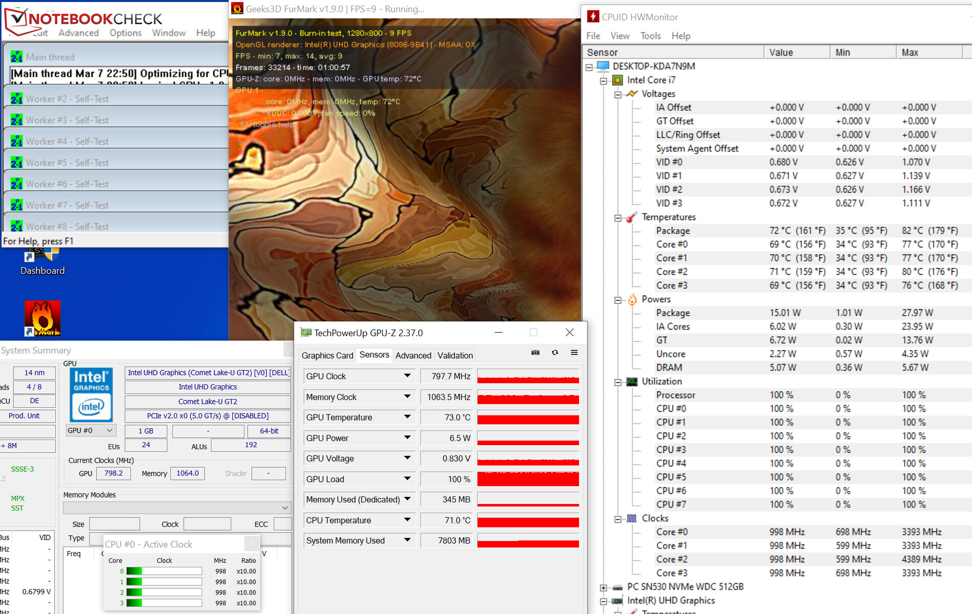Open the GPU Temperature sensor dropdown

pyautogui.click(x=407, y=417)
